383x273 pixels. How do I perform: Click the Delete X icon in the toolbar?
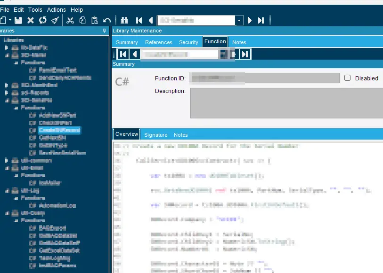pos(31,20)
